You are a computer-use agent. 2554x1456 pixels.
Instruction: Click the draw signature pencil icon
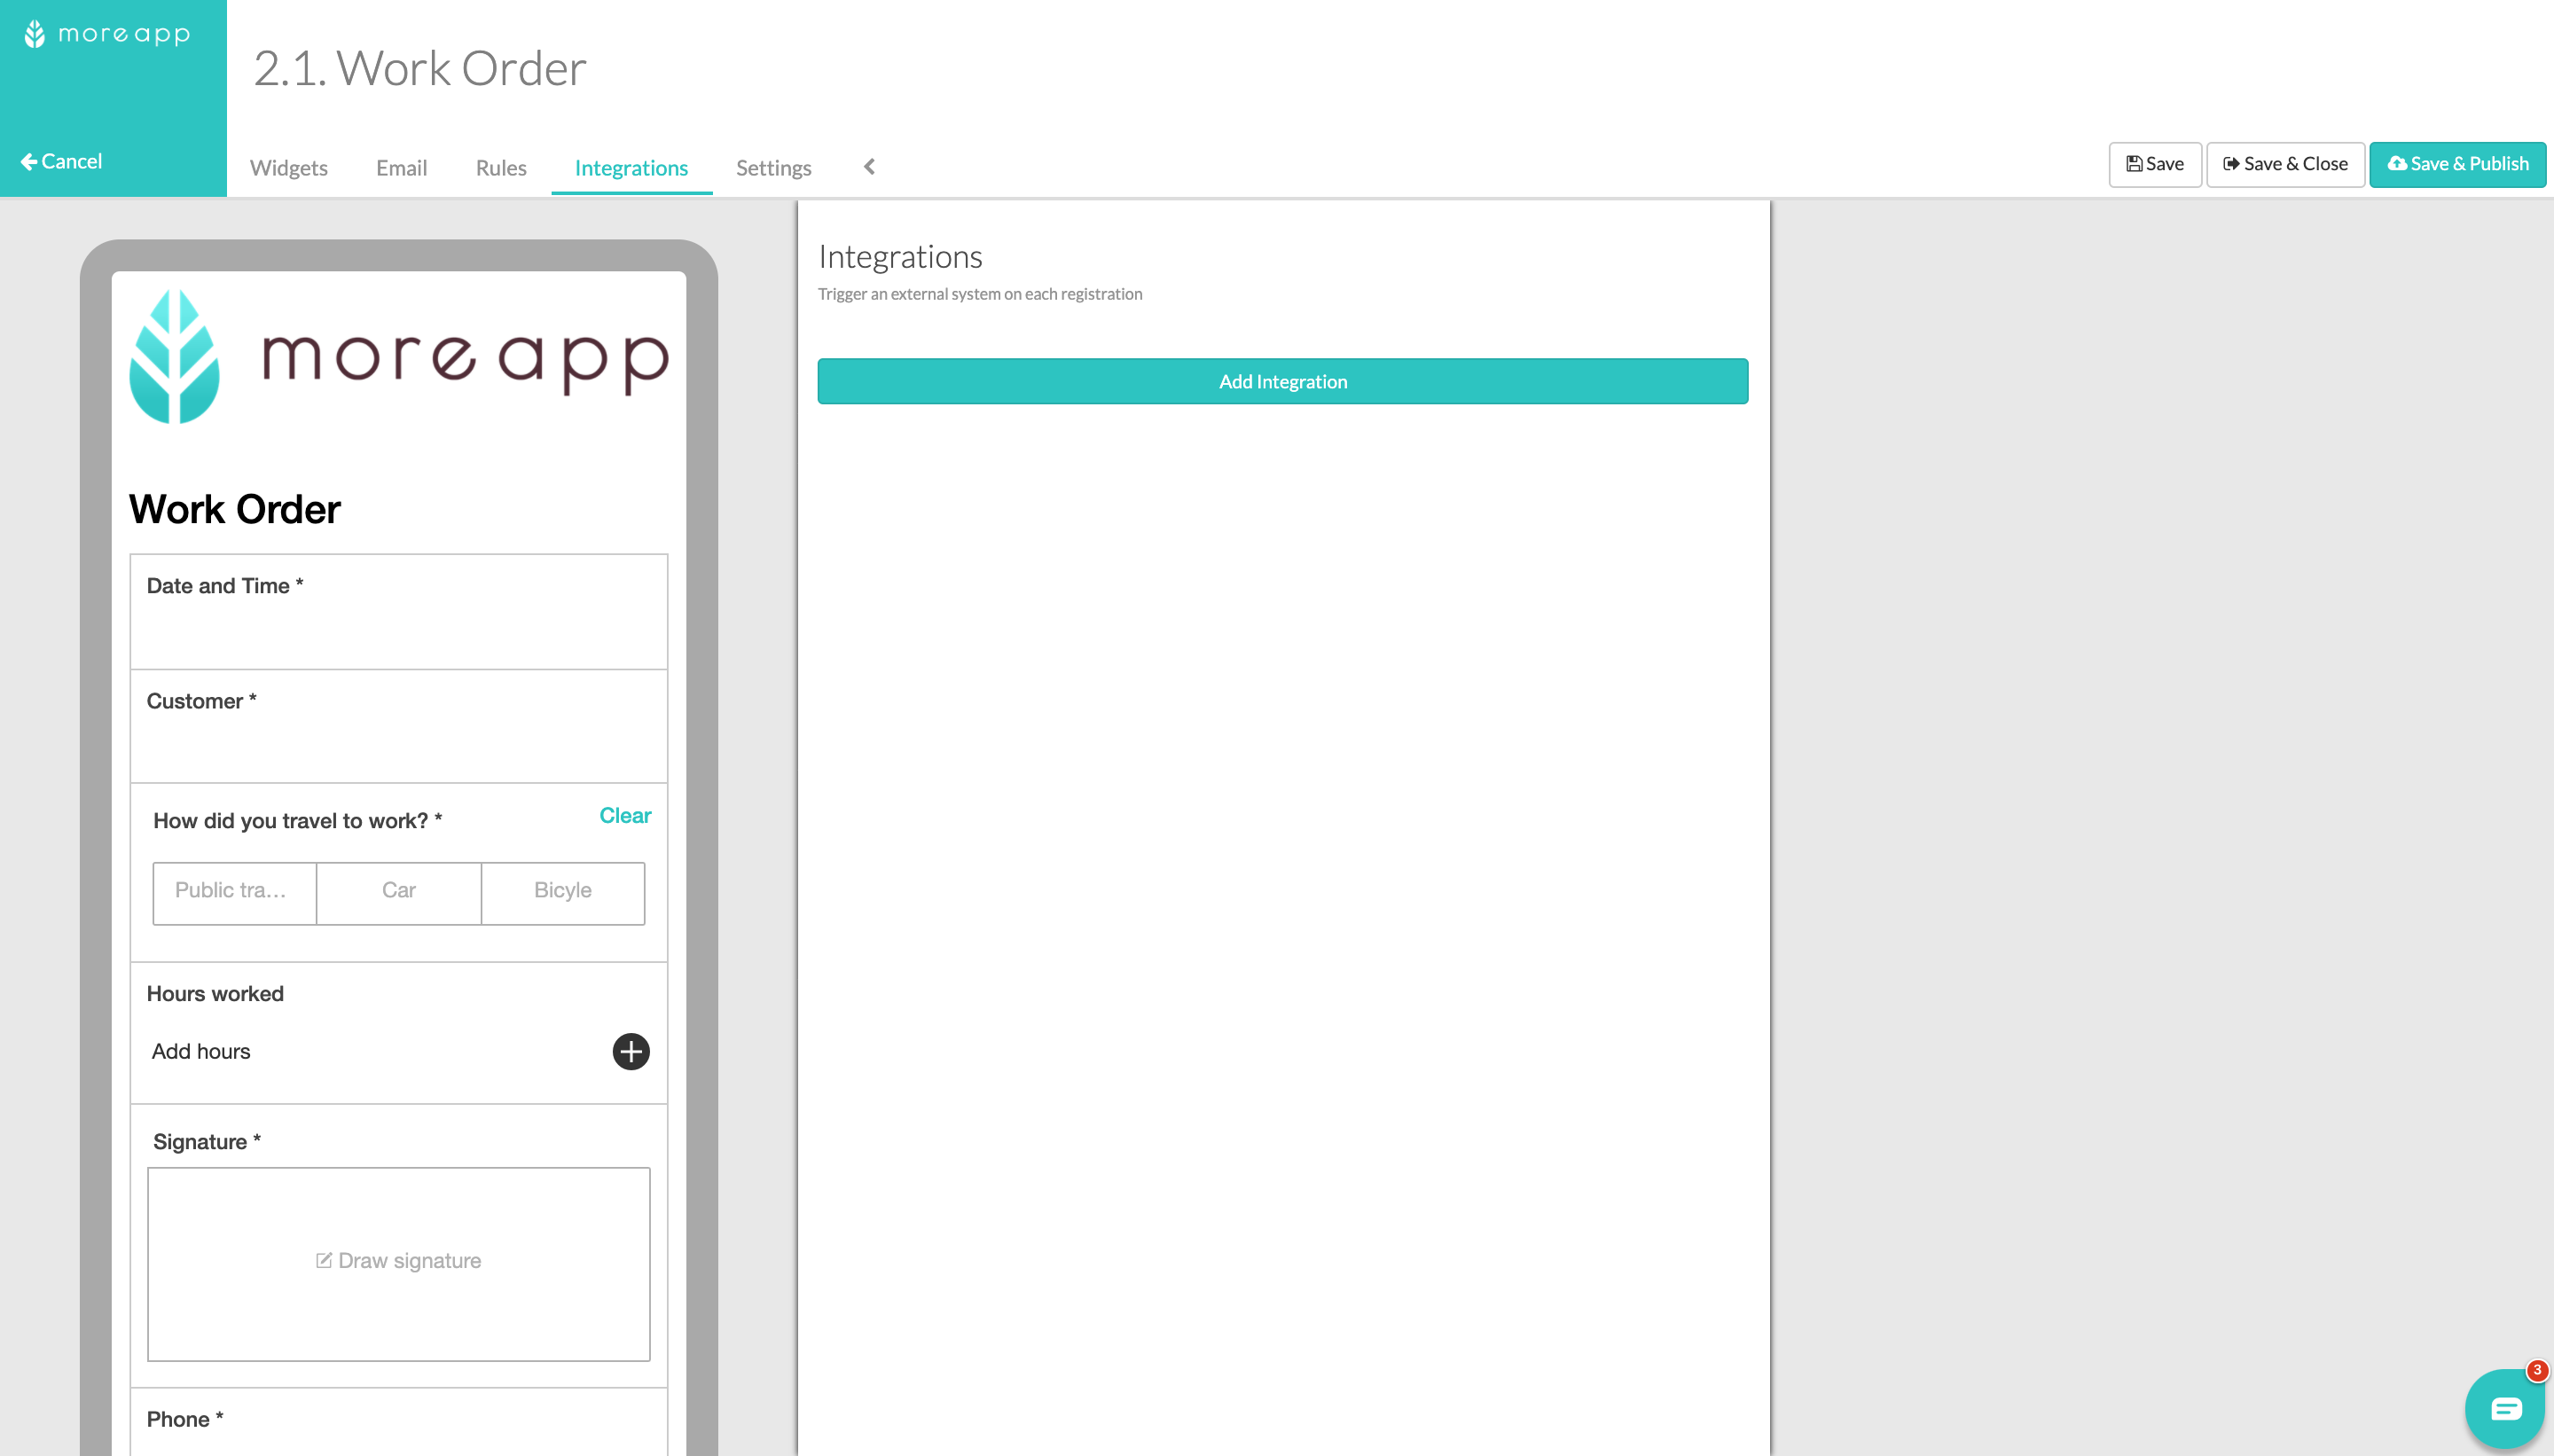coord(323,1259)
